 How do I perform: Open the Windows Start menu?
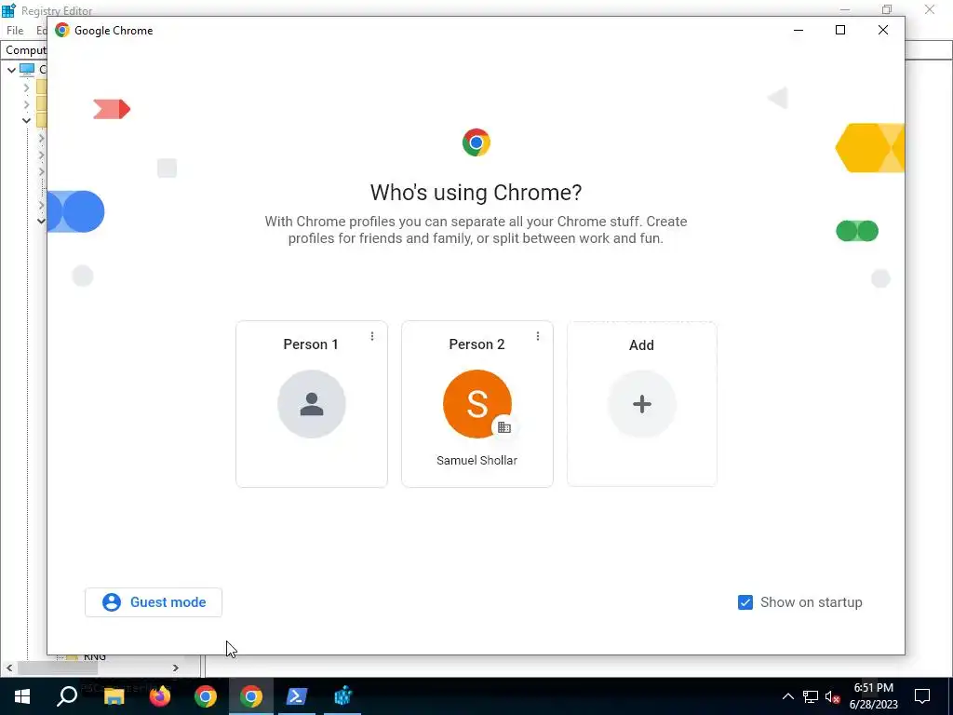coord(22,696)
